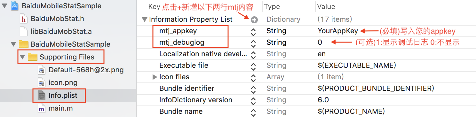Screen dimensions: 476x117
Task: Open the key stepper for mtj_debuglog
Action: 253,43
